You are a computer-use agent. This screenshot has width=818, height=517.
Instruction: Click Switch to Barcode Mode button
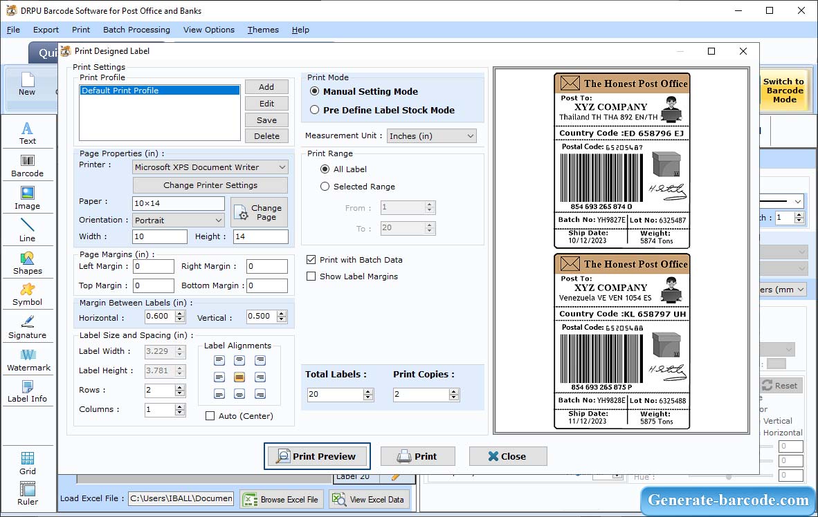(x=783, y=90)
